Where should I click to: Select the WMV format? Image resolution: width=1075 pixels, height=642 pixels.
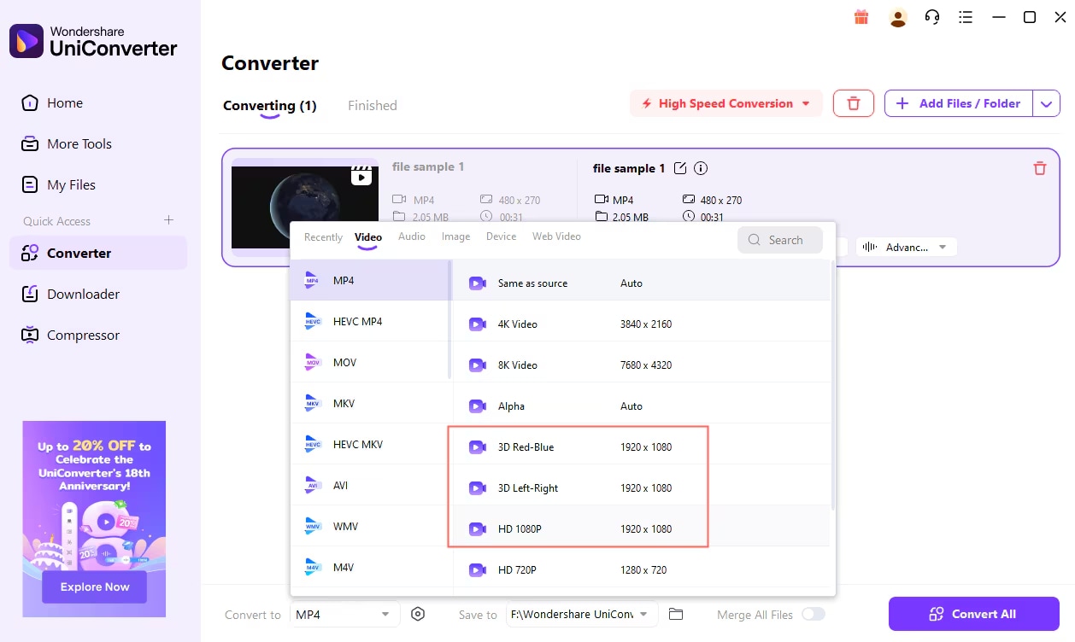(x=370, y=526)
